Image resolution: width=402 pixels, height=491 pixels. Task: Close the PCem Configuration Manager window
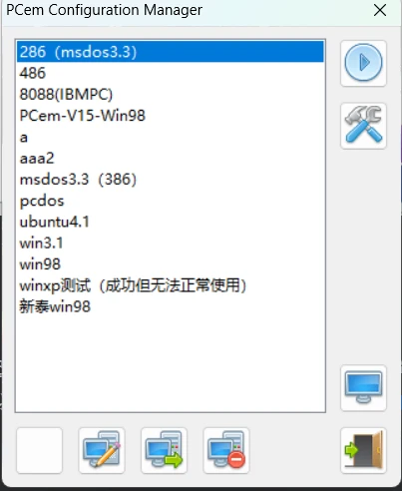coord(380,10)
